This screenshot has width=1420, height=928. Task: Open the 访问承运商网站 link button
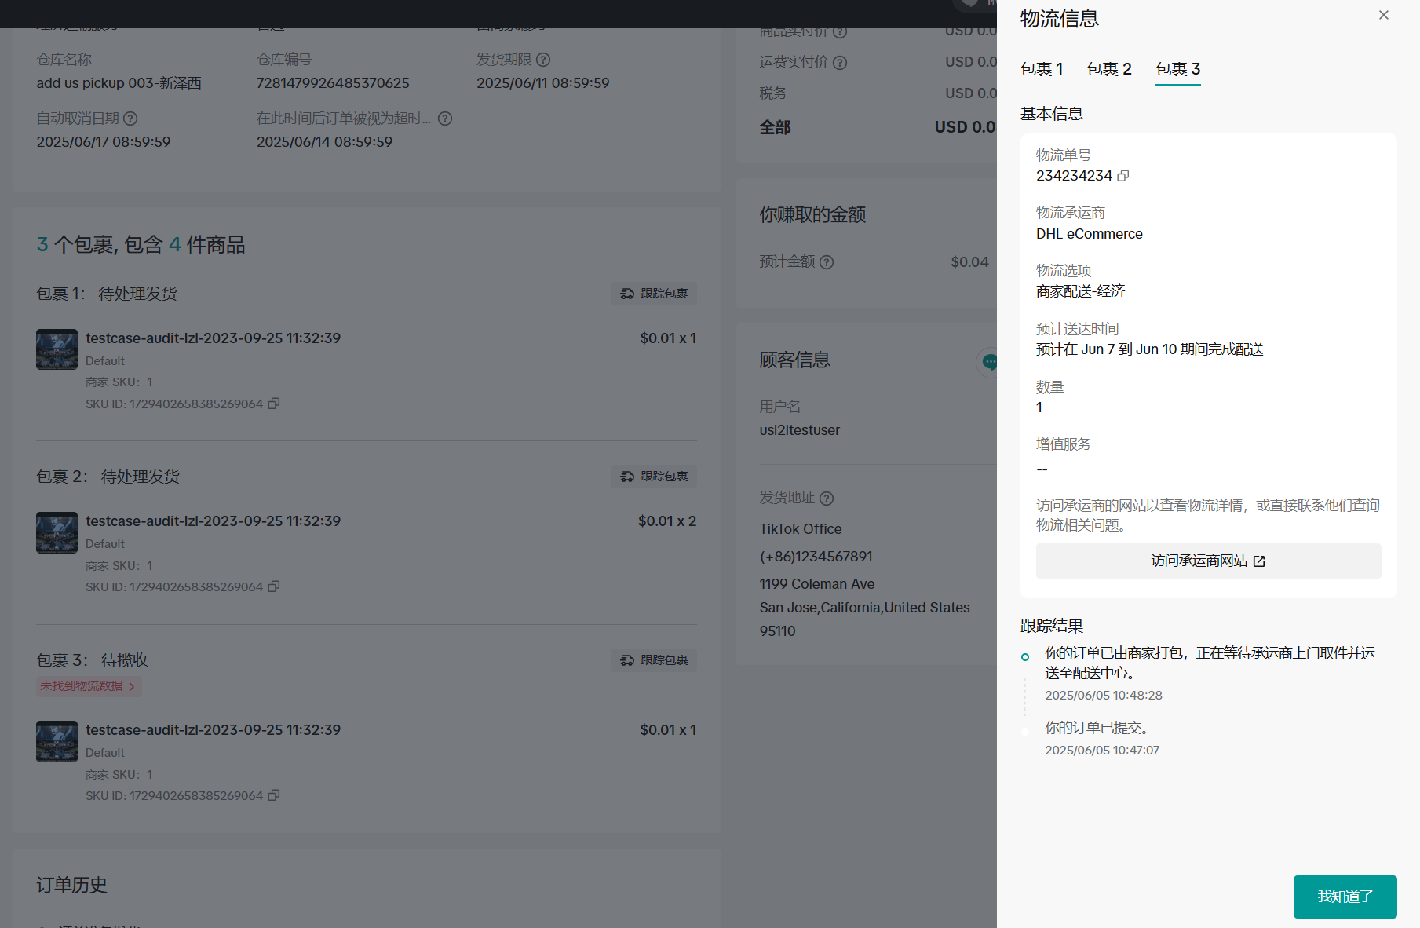[x=1207, y=561]
